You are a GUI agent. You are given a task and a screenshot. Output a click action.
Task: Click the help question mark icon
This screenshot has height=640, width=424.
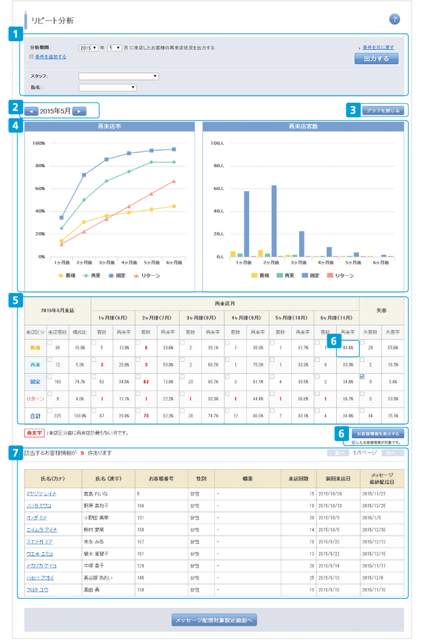394,20
